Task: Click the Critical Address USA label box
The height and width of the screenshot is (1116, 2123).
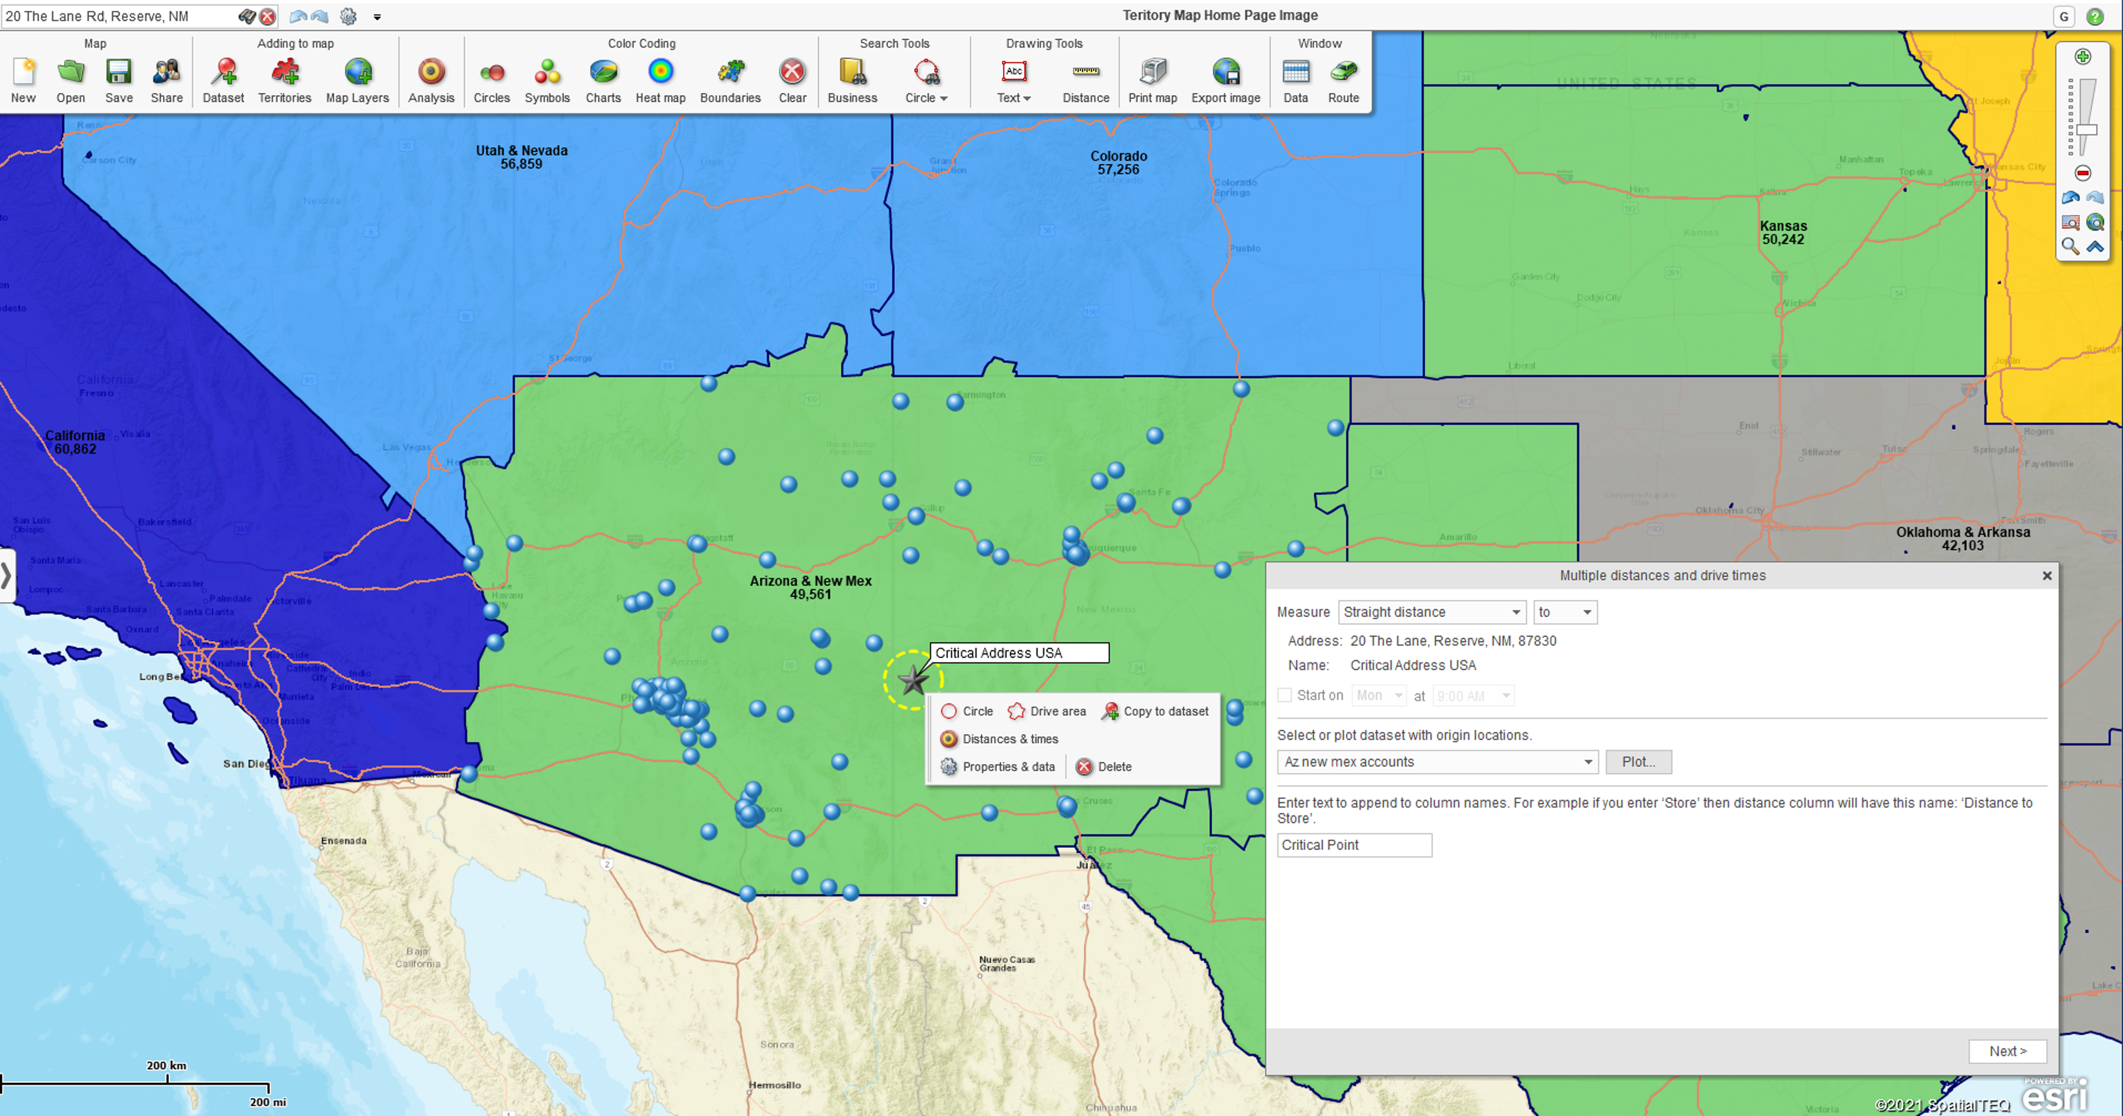Action: click(x=1019, y=652)
